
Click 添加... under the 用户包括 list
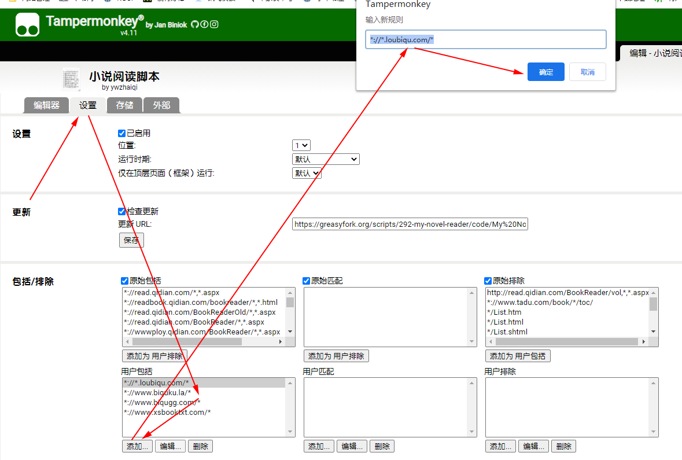[138, 447]
